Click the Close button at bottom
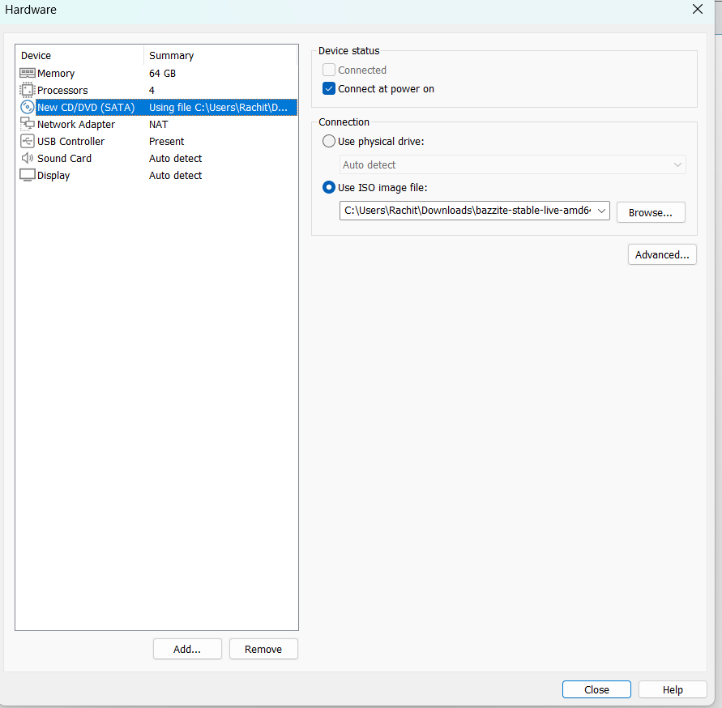Image resolution: width=722 pixels, height=708 pixels. [x=596, y=689]
